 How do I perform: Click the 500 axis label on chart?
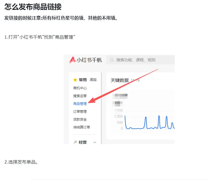(120, 122)
